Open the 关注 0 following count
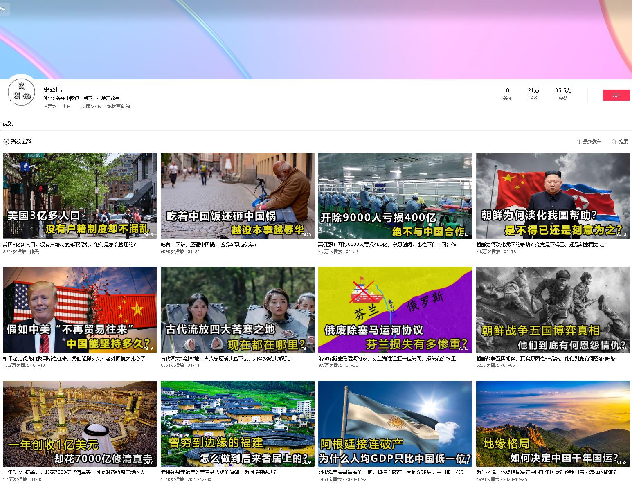The image size is (632, 490). (507, 94)
